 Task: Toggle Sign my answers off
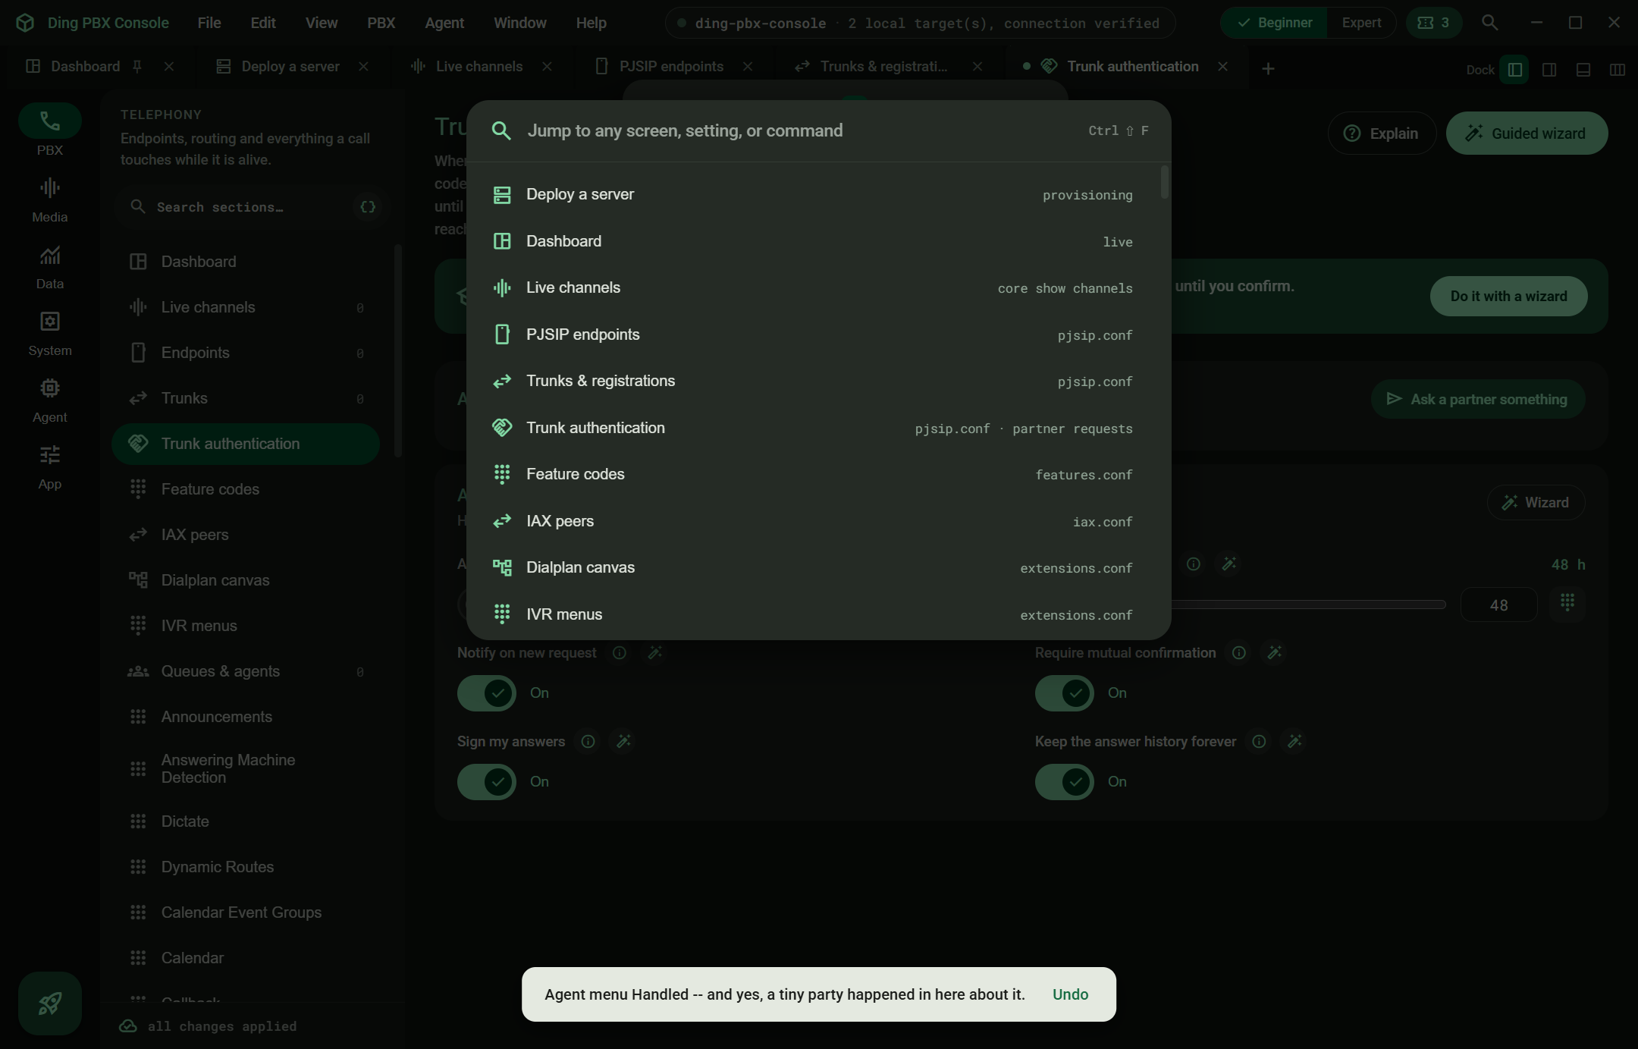pyautogui.click(x=487, y=781)
